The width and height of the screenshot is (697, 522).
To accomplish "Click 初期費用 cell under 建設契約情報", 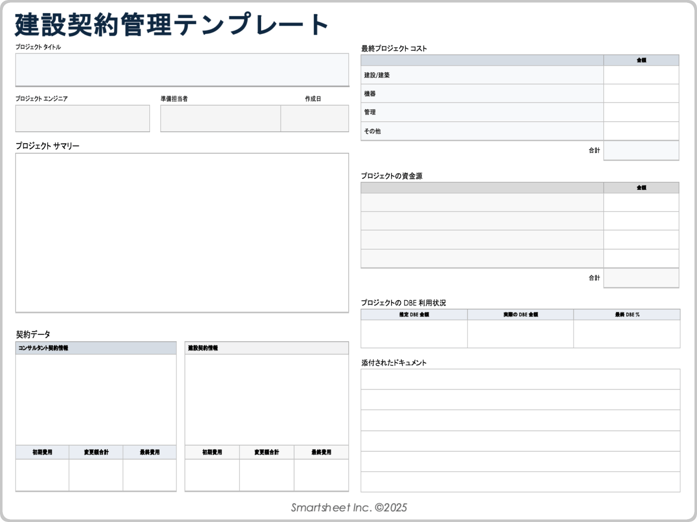I will coord(212,475).
